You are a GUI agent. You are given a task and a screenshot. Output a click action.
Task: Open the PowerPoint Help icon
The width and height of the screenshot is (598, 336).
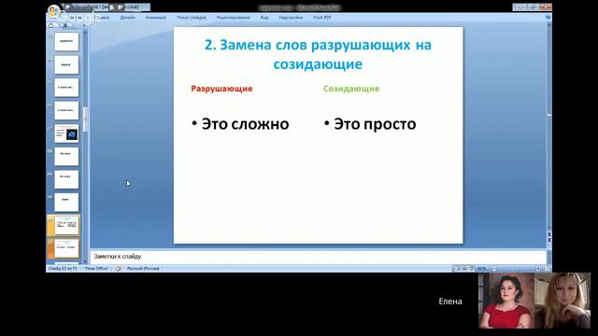click(x=548, y=17)
